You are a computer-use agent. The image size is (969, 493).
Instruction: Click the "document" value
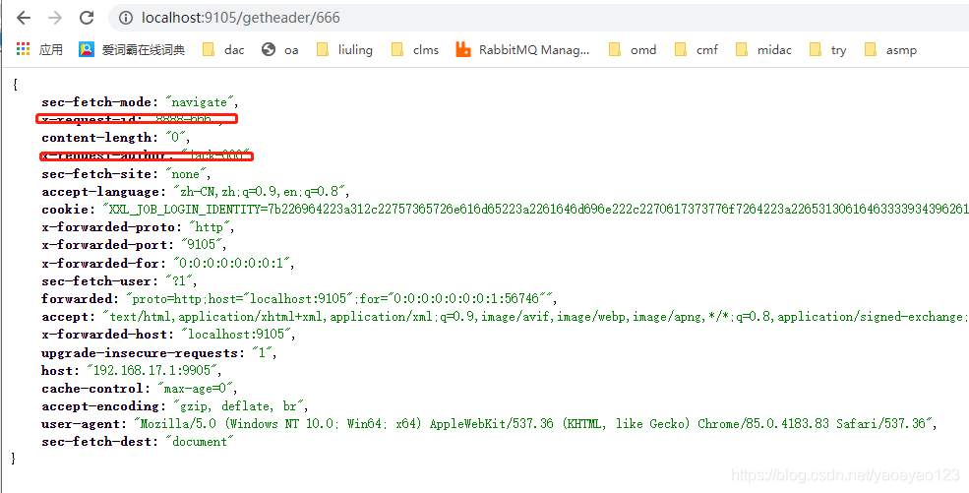200,442
